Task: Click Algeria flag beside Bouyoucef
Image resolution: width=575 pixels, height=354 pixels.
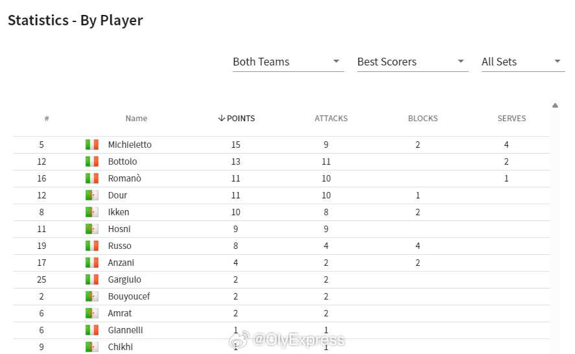Action: point(92,296)
